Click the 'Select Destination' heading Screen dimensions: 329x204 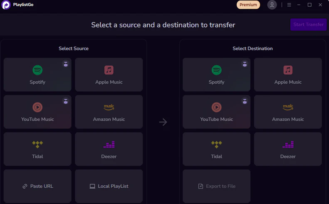(252, 49)
